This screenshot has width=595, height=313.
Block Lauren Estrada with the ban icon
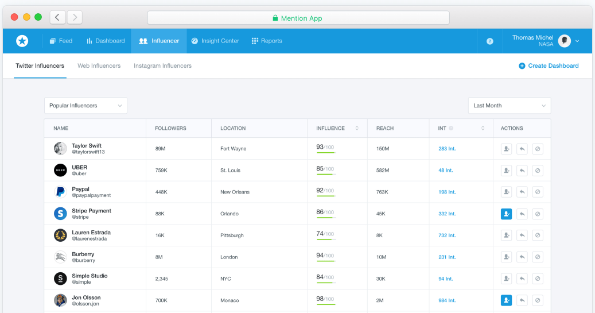(x=538, y=235)
